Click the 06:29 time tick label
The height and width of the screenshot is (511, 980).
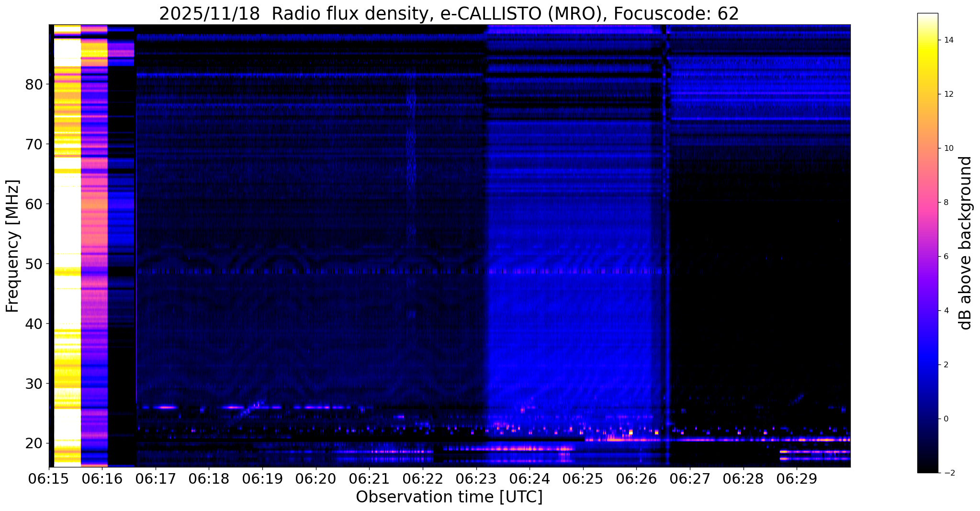(797, 478)
